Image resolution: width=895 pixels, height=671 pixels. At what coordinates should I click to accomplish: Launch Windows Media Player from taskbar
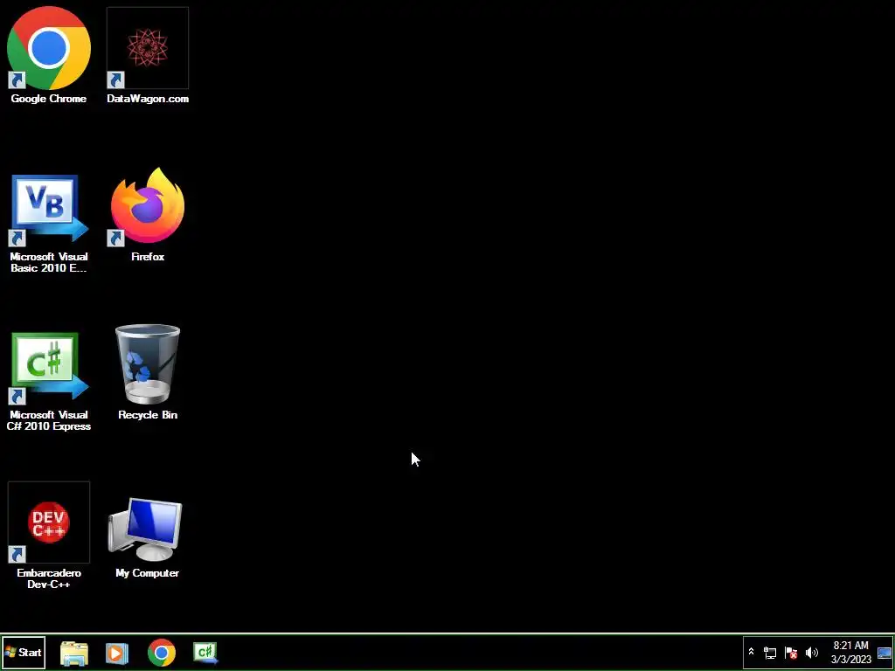pos(116,653)
